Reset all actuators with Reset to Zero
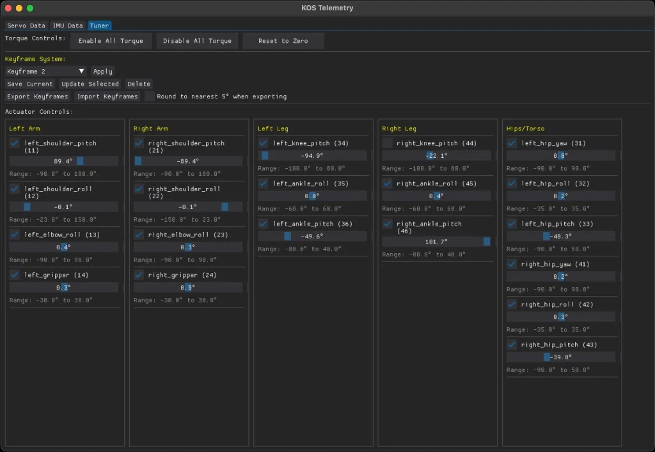This screenshot has height=452, width=655. click(x=283, y=41)
